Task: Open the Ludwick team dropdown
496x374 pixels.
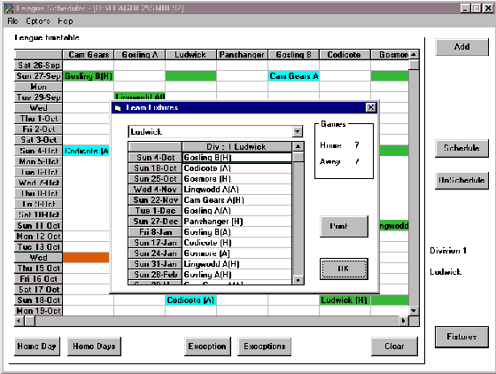Action: pyautogui.click(x=298, y=132)
